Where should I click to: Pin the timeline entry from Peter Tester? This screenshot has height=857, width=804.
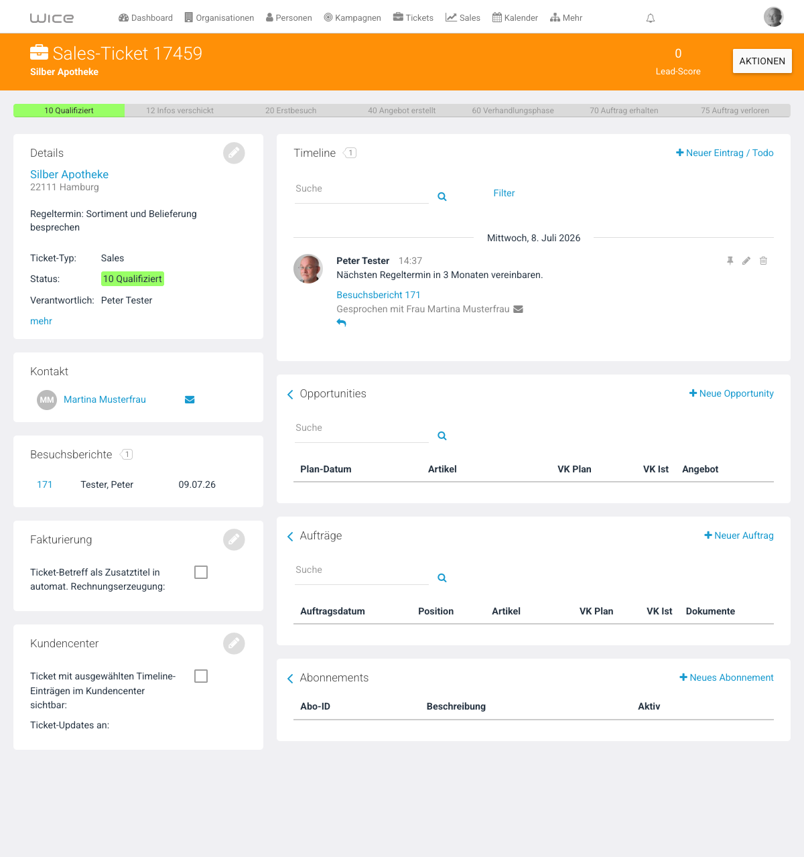(730, 261)
